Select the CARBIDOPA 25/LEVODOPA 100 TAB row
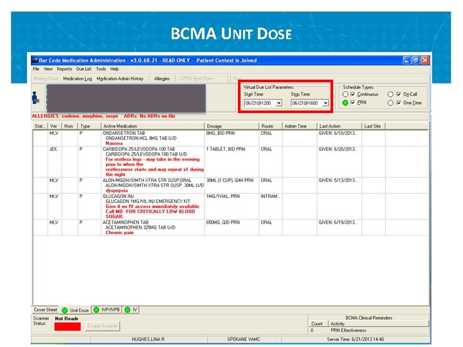The image size is (463, 347). tap(230, 162)
